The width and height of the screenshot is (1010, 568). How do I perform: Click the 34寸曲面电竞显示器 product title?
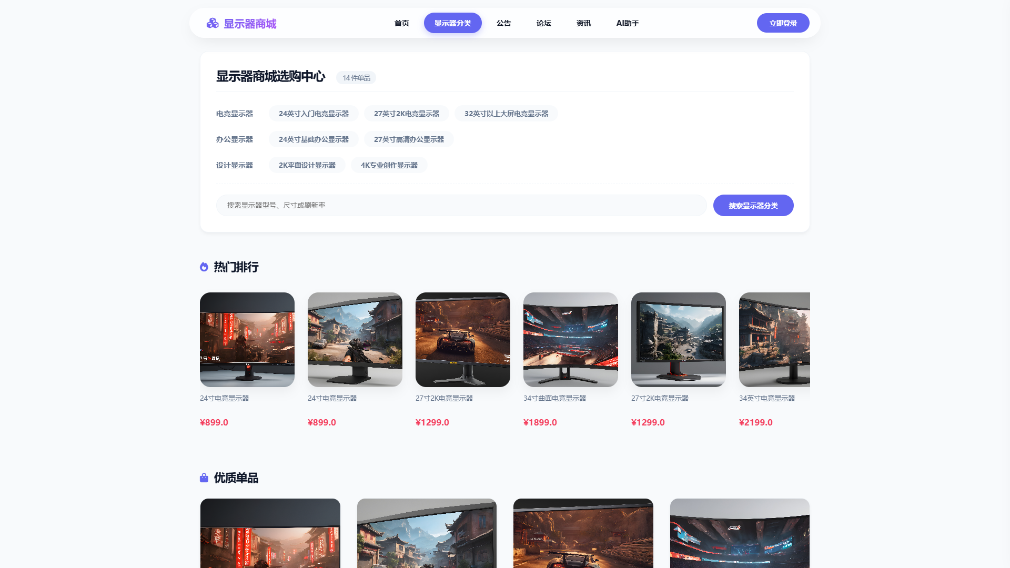[554, 398]
